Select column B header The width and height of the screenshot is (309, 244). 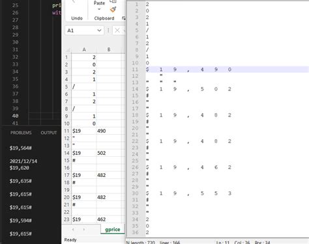[109, 49]
